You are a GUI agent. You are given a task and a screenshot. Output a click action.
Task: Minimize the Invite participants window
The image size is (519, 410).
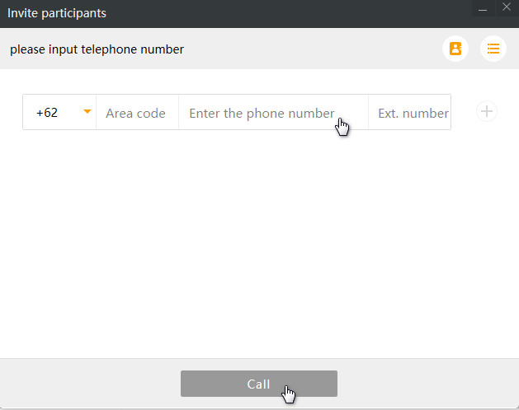483,8
